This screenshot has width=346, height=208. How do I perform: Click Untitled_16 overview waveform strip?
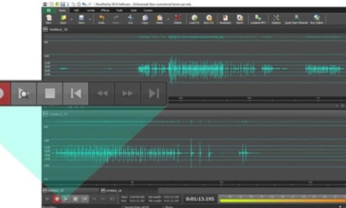pos(194,37)
